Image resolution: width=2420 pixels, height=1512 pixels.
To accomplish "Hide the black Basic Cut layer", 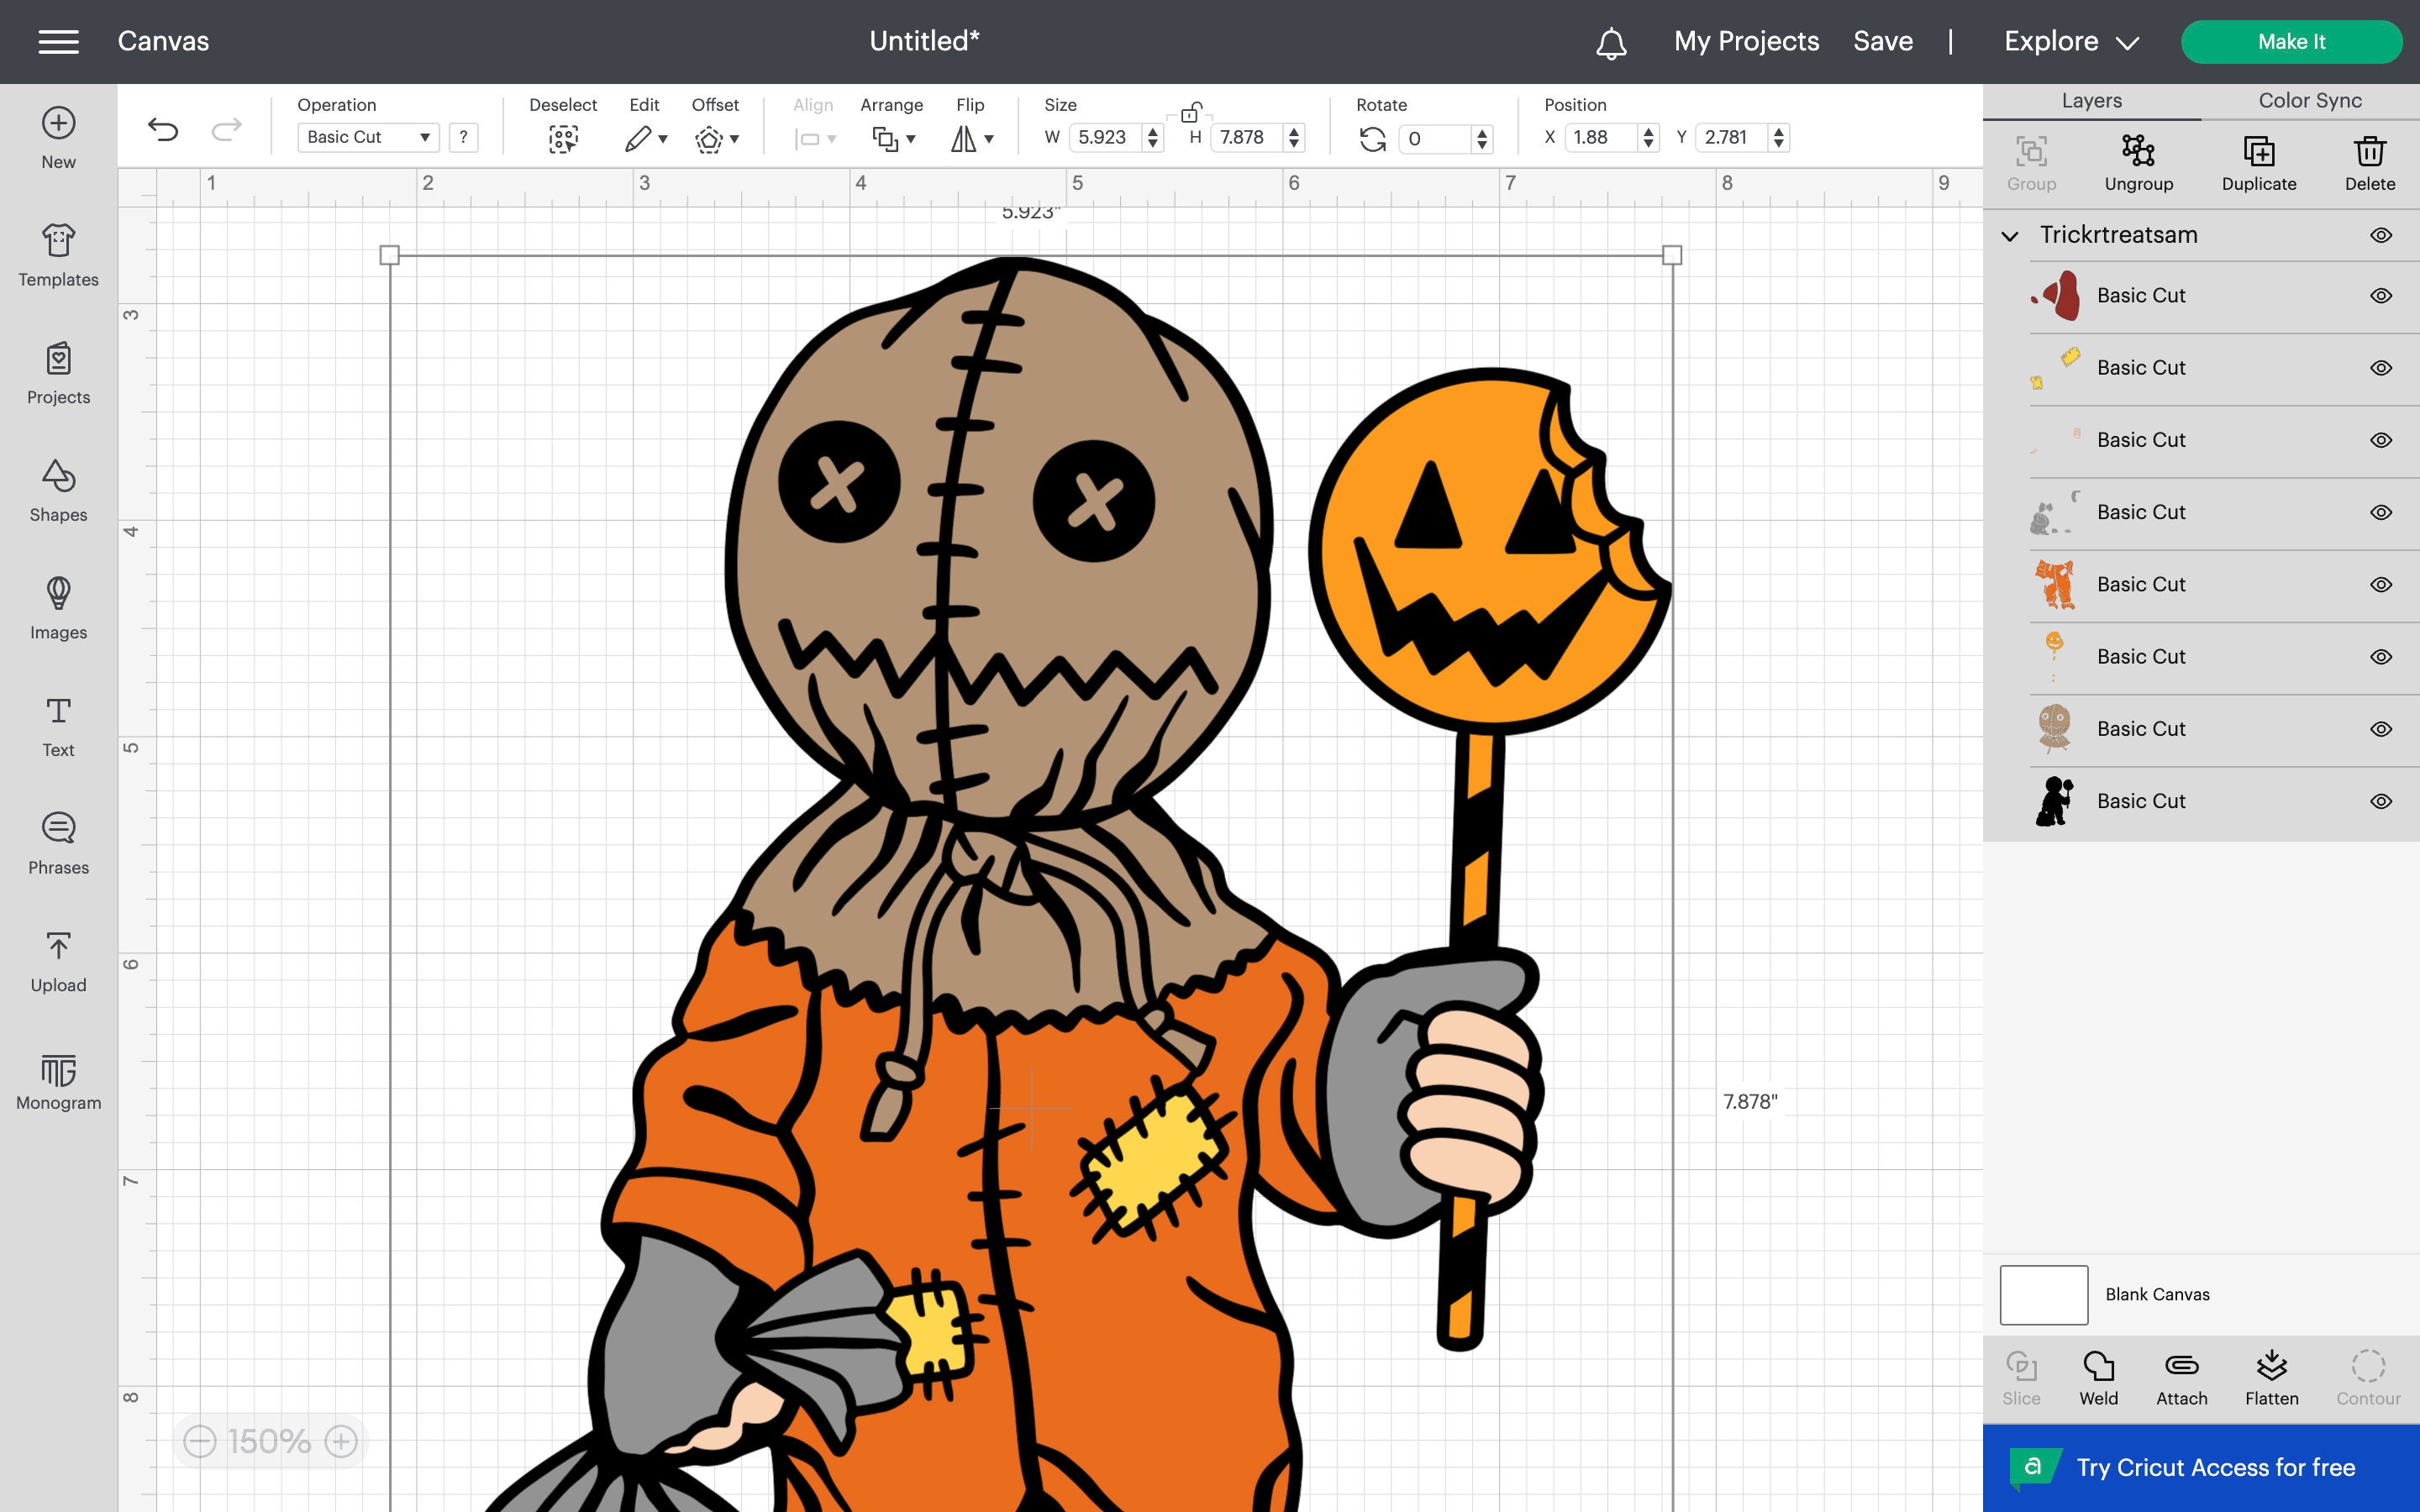I will point(2381,800).
